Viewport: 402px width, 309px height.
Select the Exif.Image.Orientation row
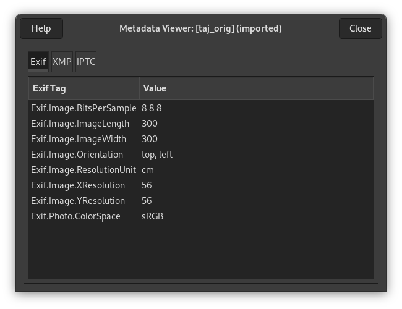point(77,154)
